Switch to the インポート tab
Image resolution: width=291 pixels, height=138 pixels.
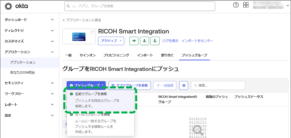pos(145,55)
